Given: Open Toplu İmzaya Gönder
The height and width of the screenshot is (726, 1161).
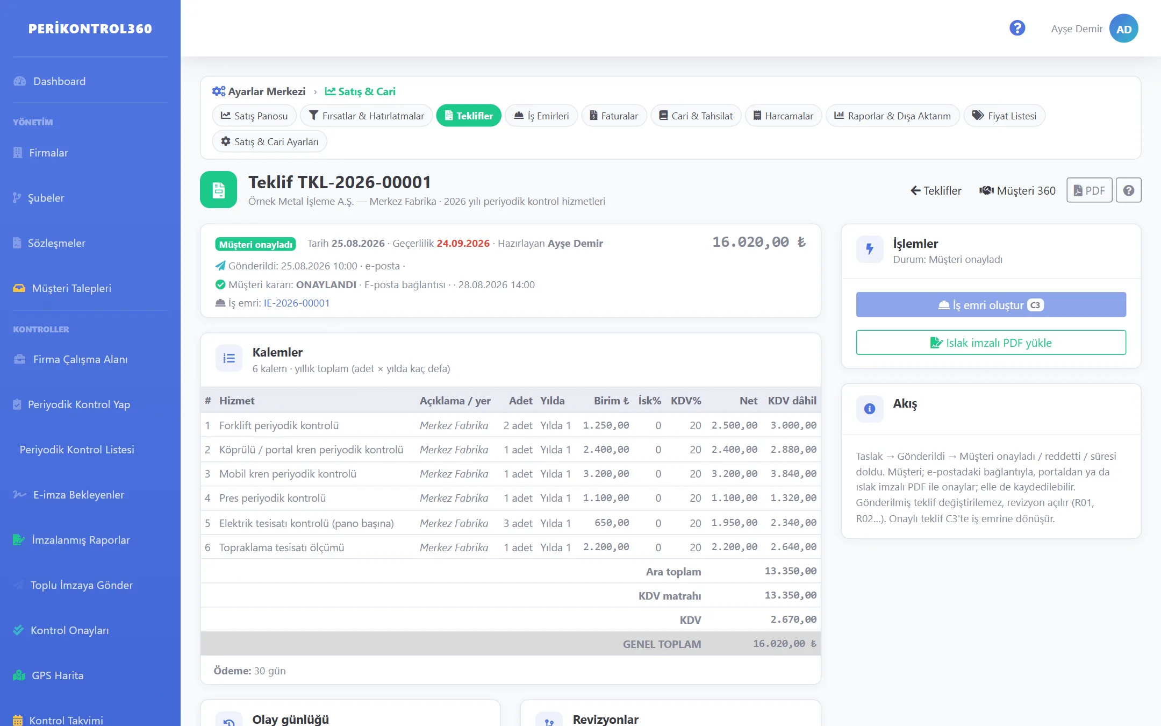Looking at the screenshot, I should [81, 585].
